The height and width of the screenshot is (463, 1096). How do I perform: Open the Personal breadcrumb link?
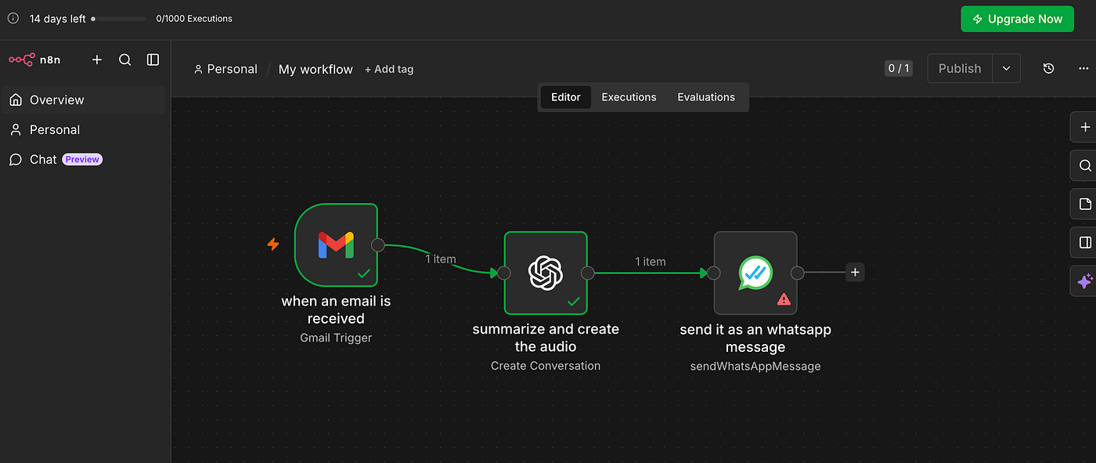tap(225, 69)
